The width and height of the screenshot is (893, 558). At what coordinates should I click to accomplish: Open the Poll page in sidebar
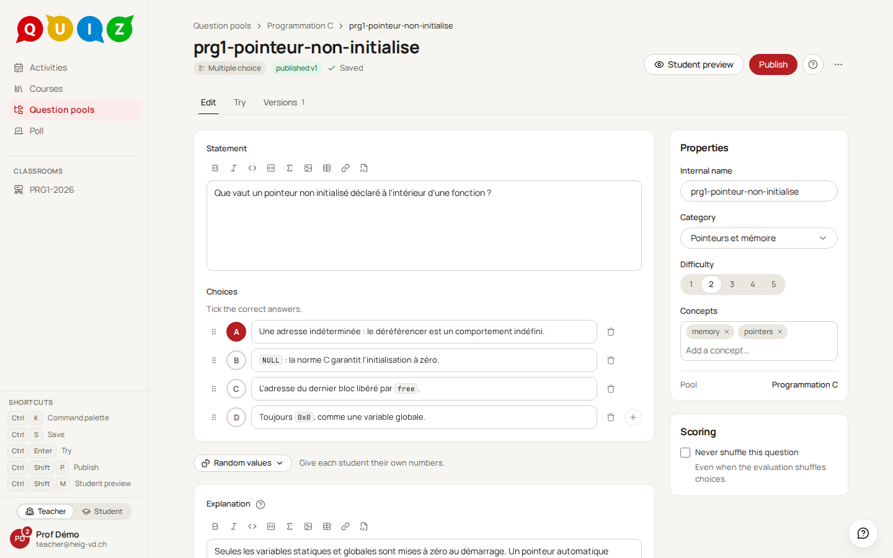click(74, 131)
